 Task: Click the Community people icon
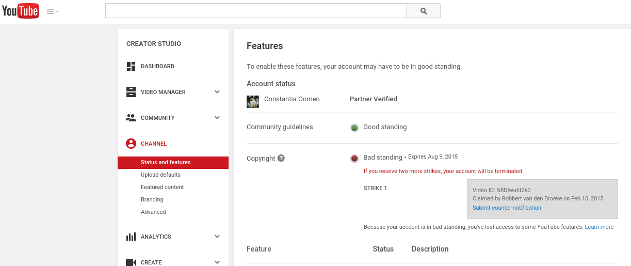tap(131, 118)
